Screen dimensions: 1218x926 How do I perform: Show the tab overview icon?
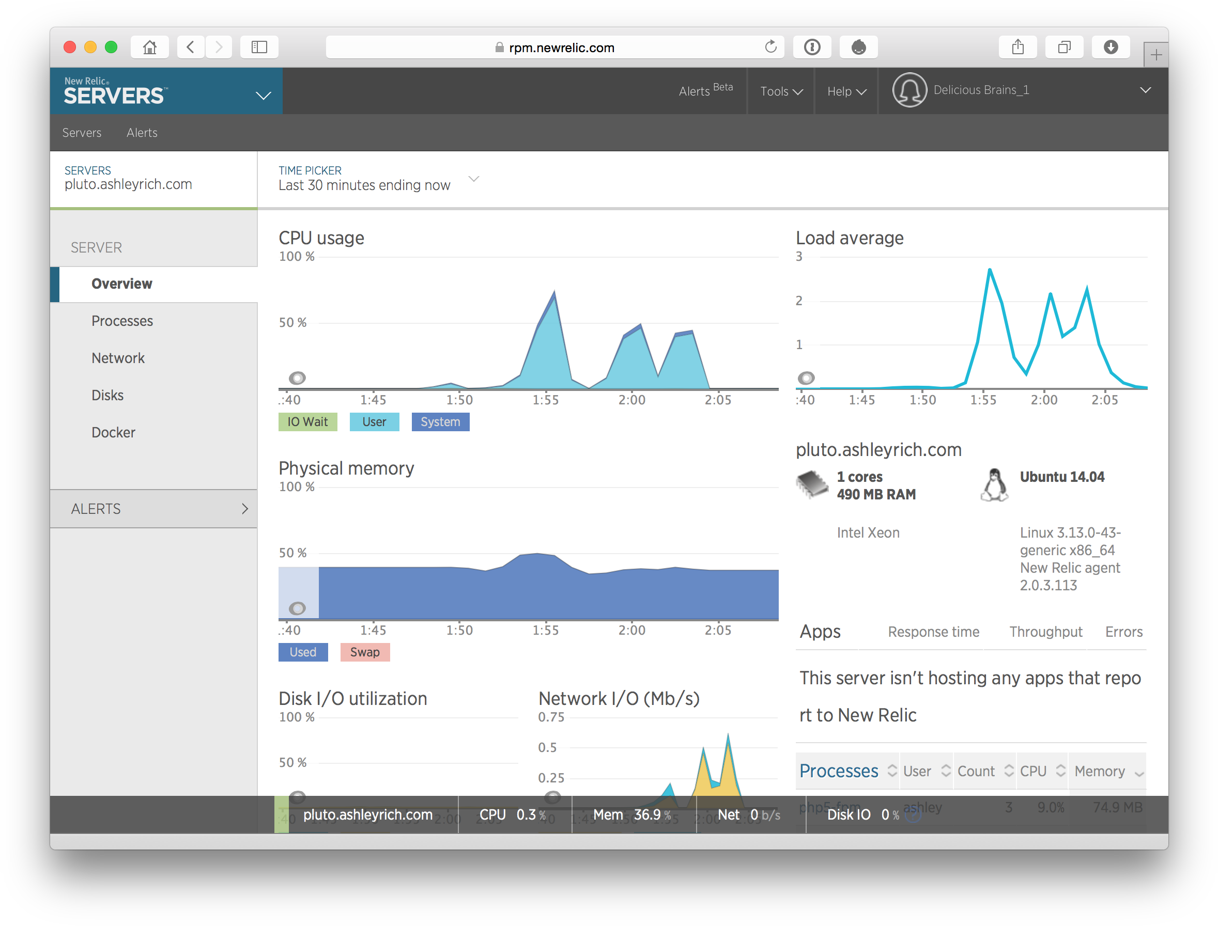[1064, 48]
